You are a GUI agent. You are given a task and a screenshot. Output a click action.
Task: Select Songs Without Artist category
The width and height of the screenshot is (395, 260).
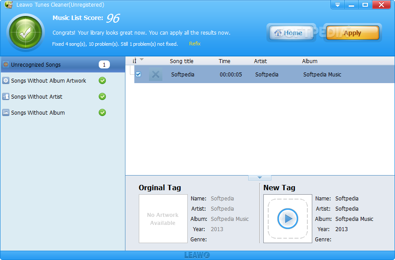63,96
